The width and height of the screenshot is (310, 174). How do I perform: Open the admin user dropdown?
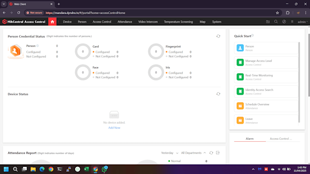tap(303, 22)
